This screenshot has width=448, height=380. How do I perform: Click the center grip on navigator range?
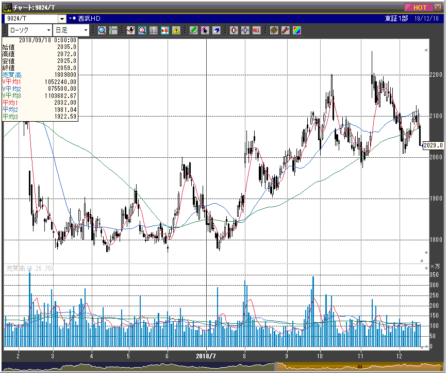click(x=360, y=367)
